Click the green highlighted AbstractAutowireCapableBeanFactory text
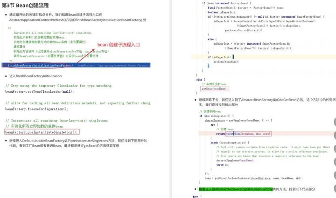This screenshot has width=336, height=198. 236,189
